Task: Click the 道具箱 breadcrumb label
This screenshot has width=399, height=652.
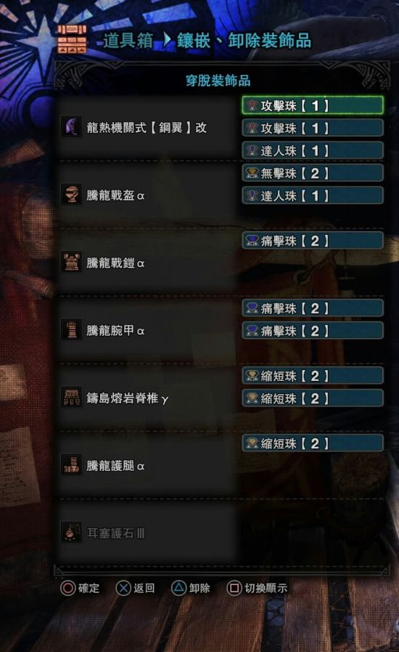Action: click(128, 41)
